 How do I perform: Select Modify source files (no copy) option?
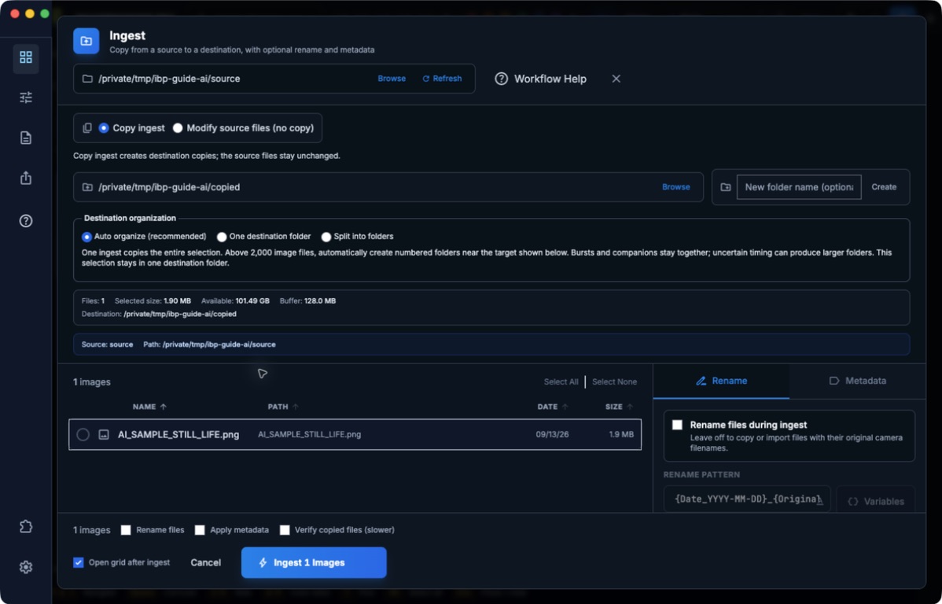178,128
